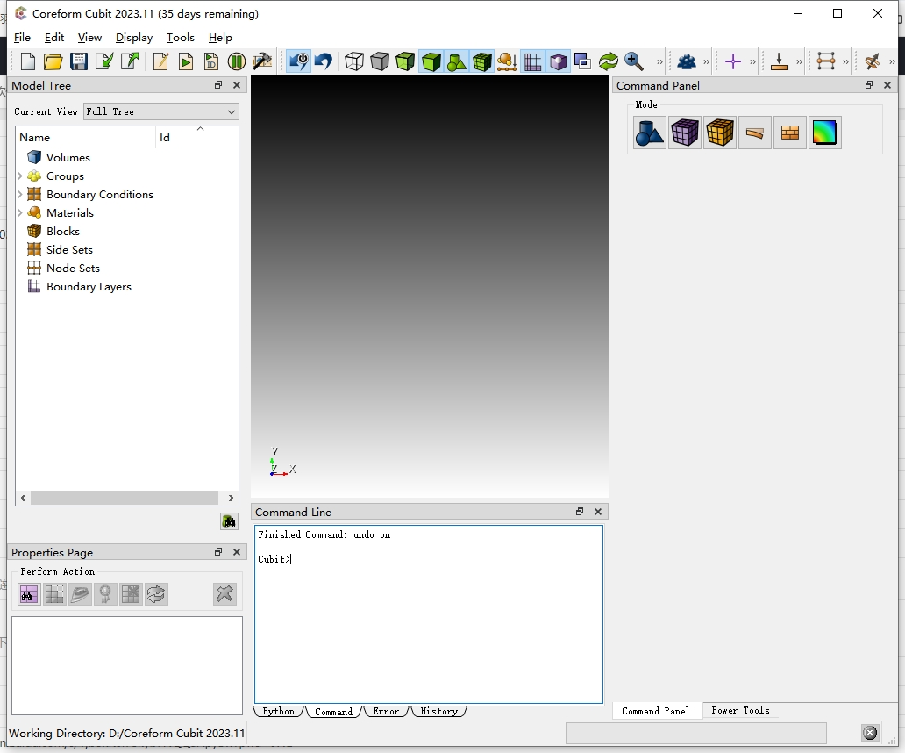Click the hammer tool icon
The height and width of the screenshot is (753, 905).
(262, 61)
